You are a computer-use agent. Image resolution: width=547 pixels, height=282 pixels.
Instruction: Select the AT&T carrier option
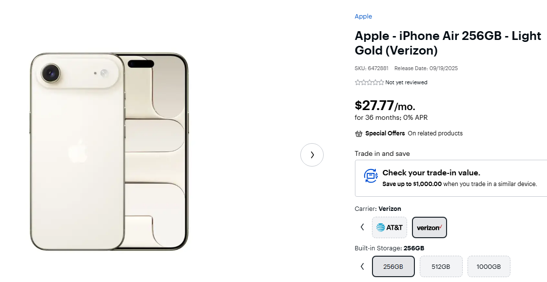(389, 227)
